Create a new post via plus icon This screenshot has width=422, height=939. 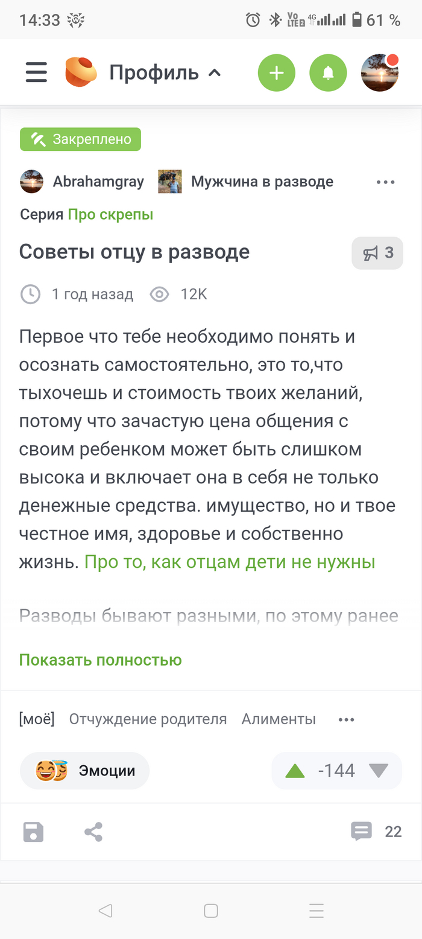tap(276, 72)
